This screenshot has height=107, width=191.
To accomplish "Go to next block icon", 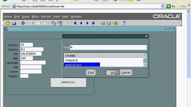I will pos(93,23).
